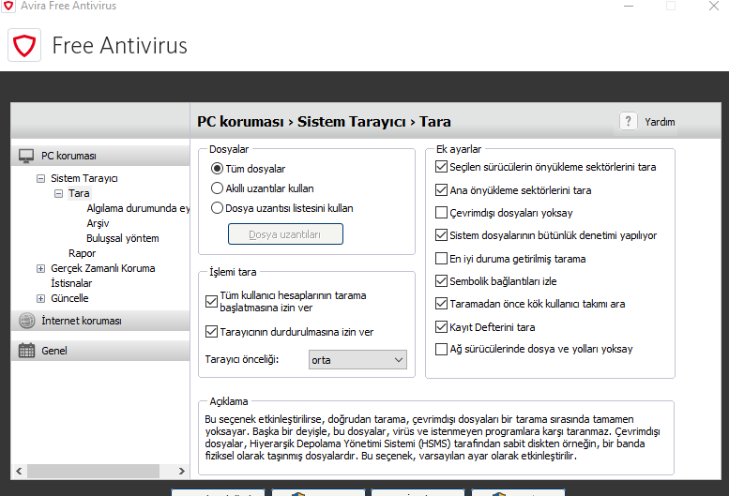Toggle Ana önyükleme sektörlerini tara
This screenshot has width=729, height=496.
pyautogui.click(x=441, y=189)
